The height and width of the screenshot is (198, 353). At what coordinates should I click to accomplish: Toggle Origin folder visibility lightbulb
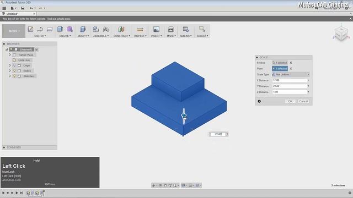coord(14,65)
